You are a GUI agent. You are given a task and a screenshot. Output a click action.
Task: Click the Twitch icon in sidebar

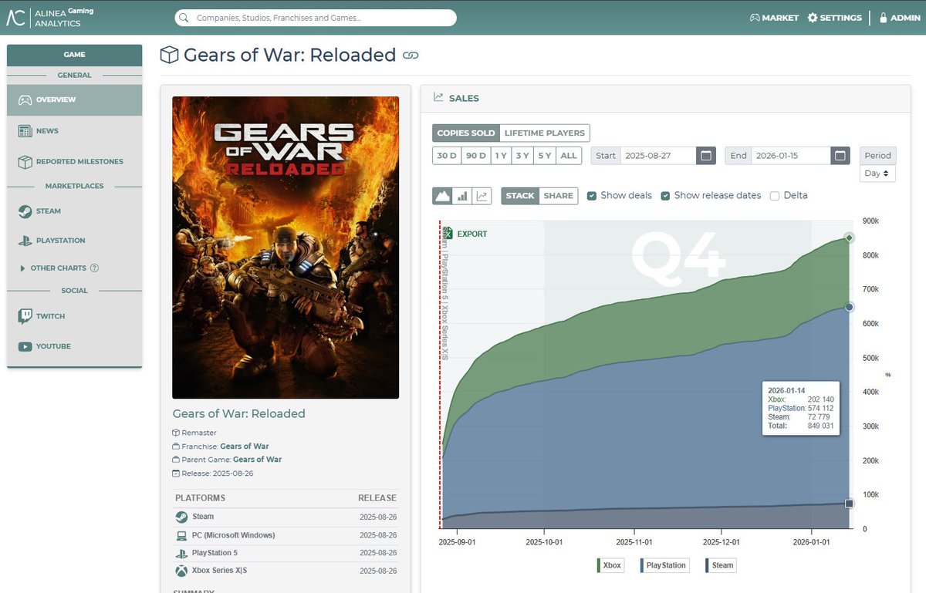[25, 316]
